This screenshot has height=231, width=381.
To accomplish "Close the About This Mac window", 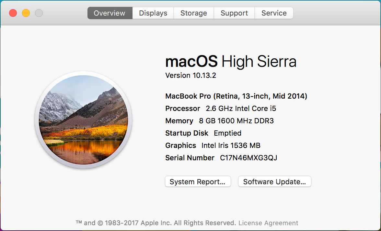I will [13, 13].
